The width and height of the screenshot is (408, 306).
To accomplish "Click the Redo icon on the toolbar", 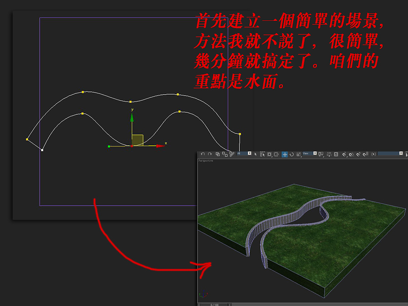I will (x=210, y=154).
